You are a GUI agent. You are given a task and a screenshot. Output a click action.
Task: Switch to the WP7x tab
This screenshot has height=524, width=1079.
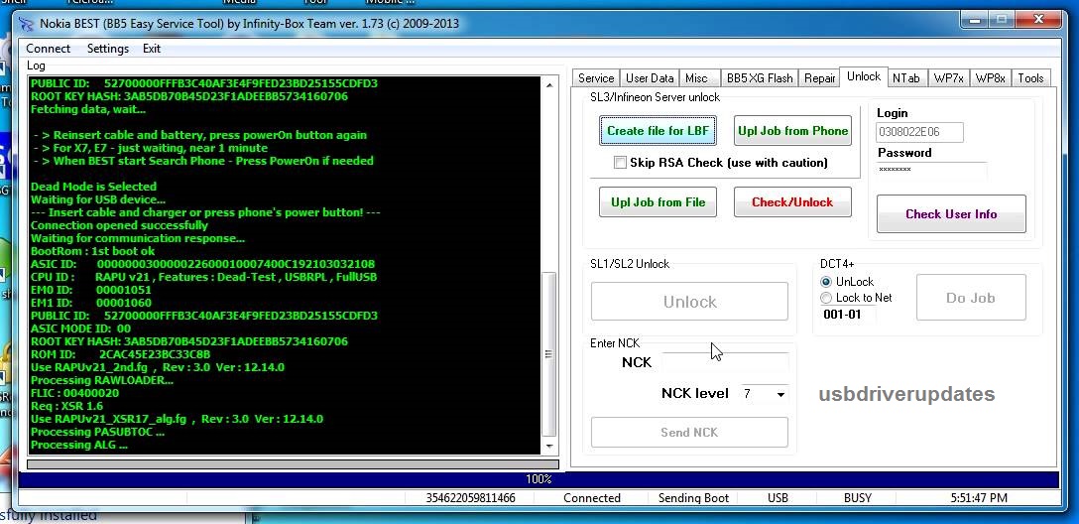click(x=948, y=77)
